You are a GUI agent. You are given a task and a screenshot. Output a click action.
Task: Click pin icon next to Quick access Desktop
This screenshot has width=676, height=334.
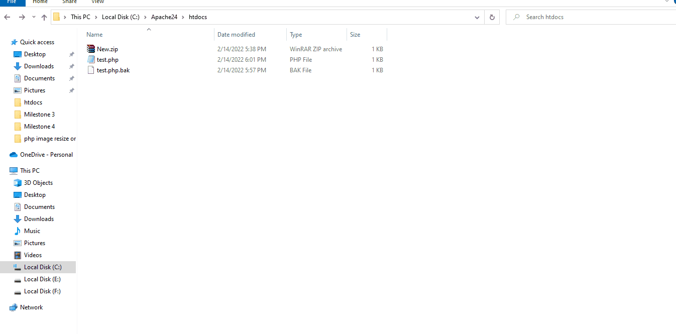click(71, 54)
